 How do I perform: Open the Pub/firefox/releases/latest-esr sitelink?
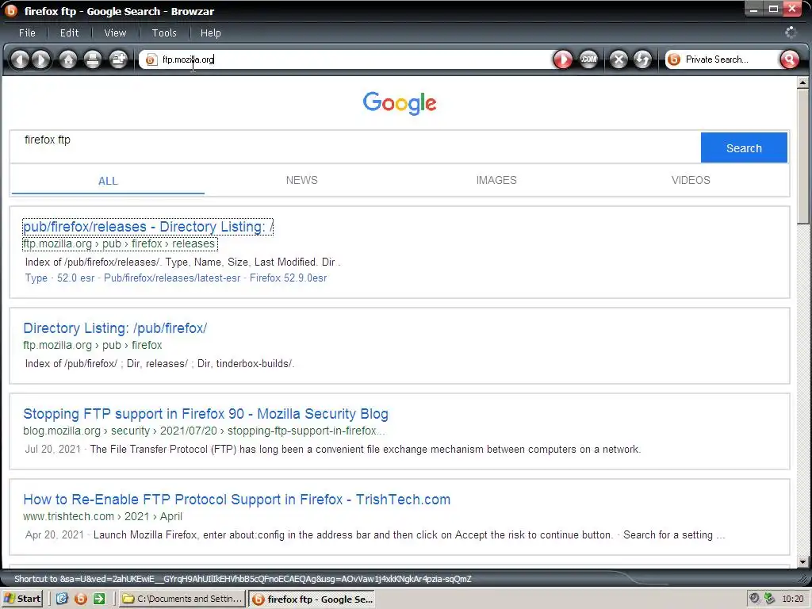[172, 278]
